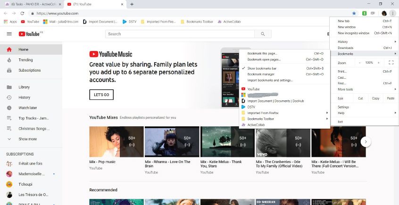Expand the Imported From Firefox bookmark folder
The height and width of the screenshot is (205, 399).
263,113
